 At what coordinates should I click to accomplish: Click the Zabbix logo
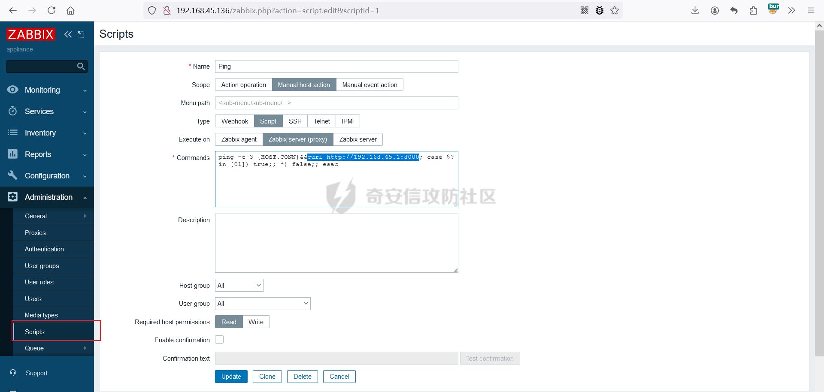[30, 34]
